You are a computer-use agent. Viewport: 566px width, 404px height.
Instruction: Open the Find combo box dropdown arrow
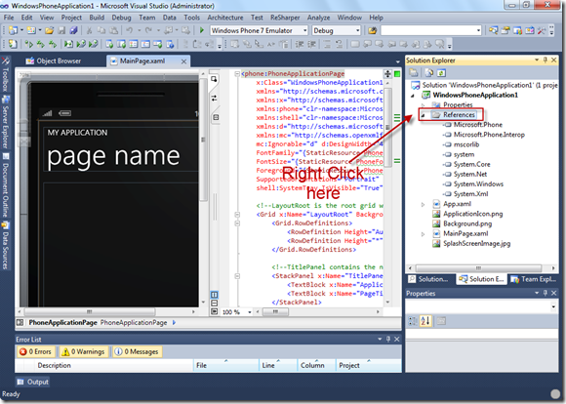click(478, 30)
